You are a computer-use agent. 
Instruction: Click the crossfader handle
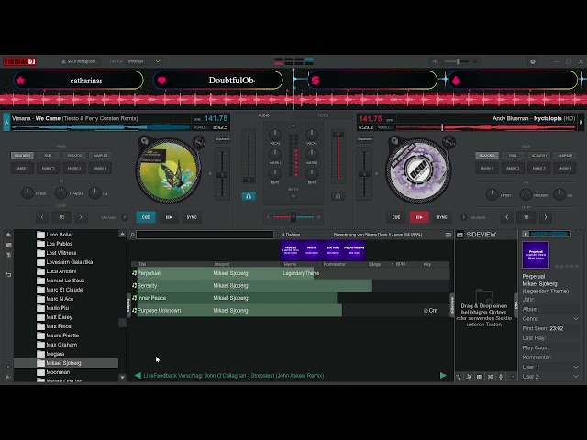click(x=293, y=217)
